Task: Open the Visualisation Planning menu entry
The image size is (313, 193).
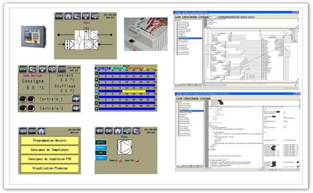Action: (50, 168)
